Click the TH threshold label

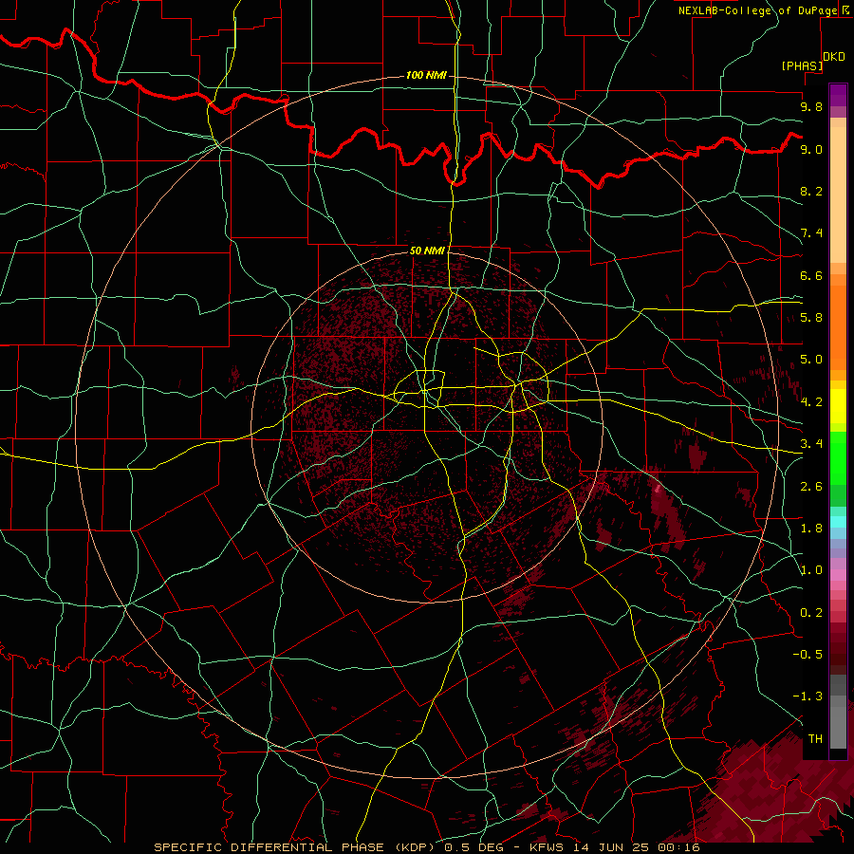815,739
